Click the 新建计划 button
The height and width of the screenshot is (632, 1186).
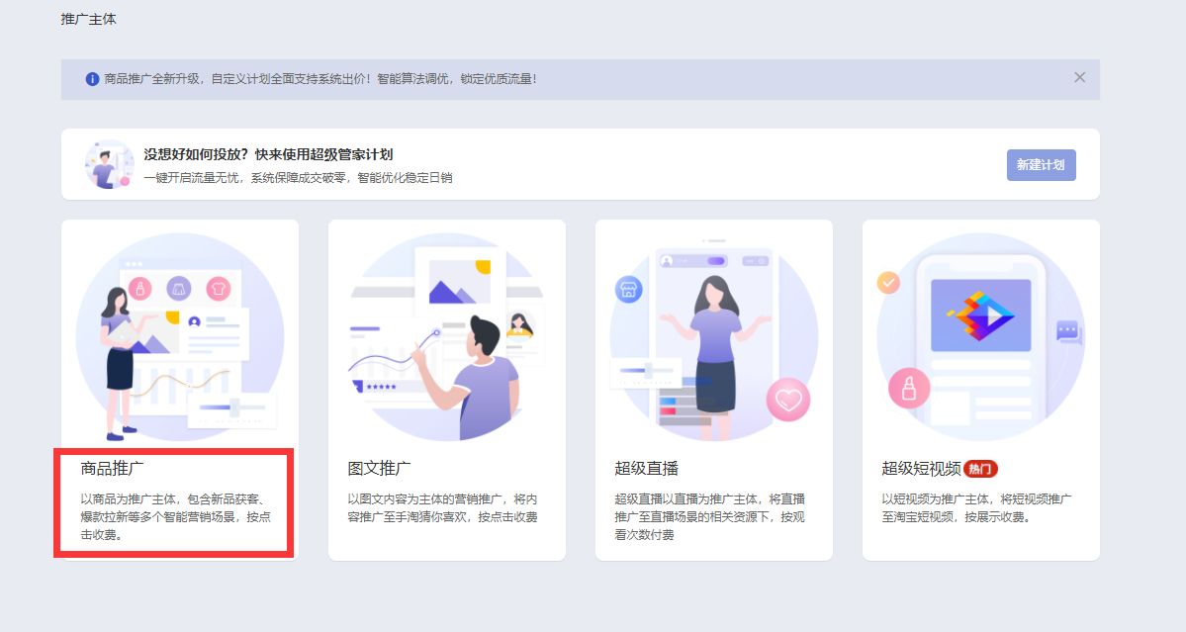pyautogui.click(x=1041, y=164)
